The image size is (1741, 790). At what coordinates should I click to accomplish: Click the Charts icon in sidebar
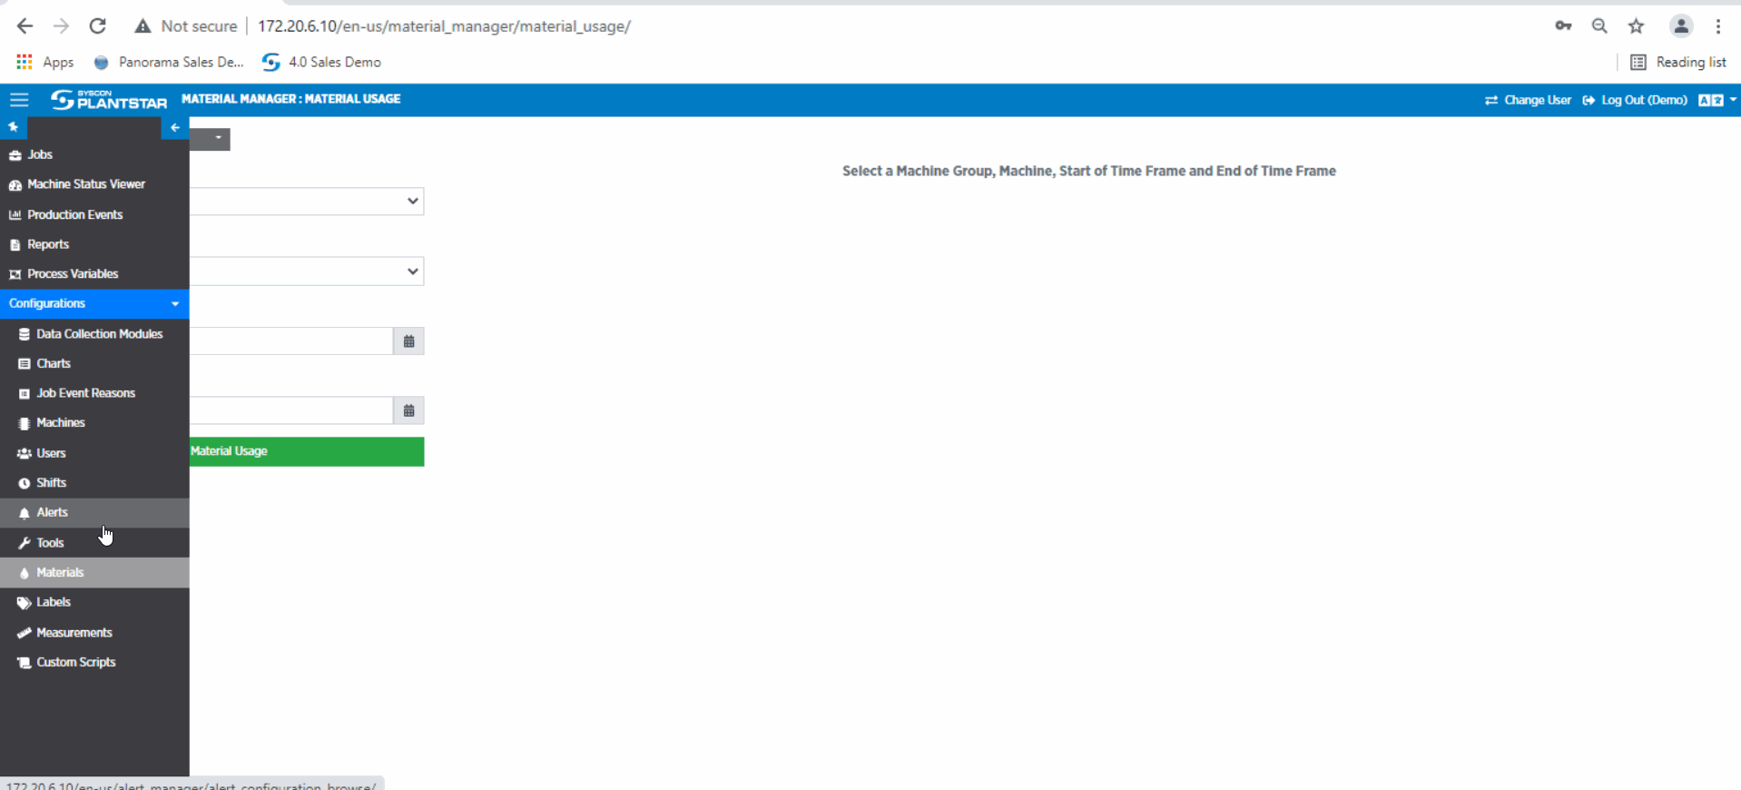tap(25, 364)
